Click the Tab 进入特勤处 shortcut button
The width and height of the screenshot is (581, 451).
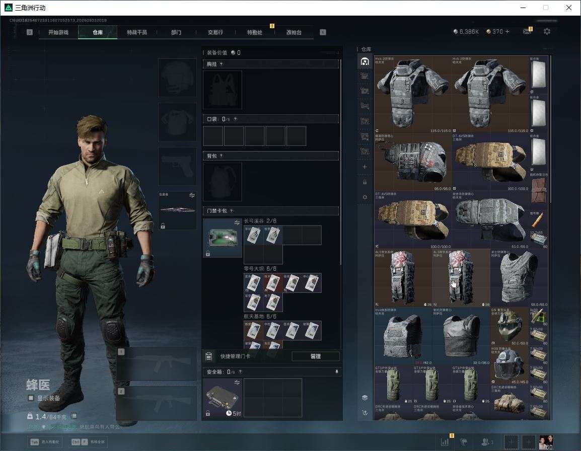point(46,442)
